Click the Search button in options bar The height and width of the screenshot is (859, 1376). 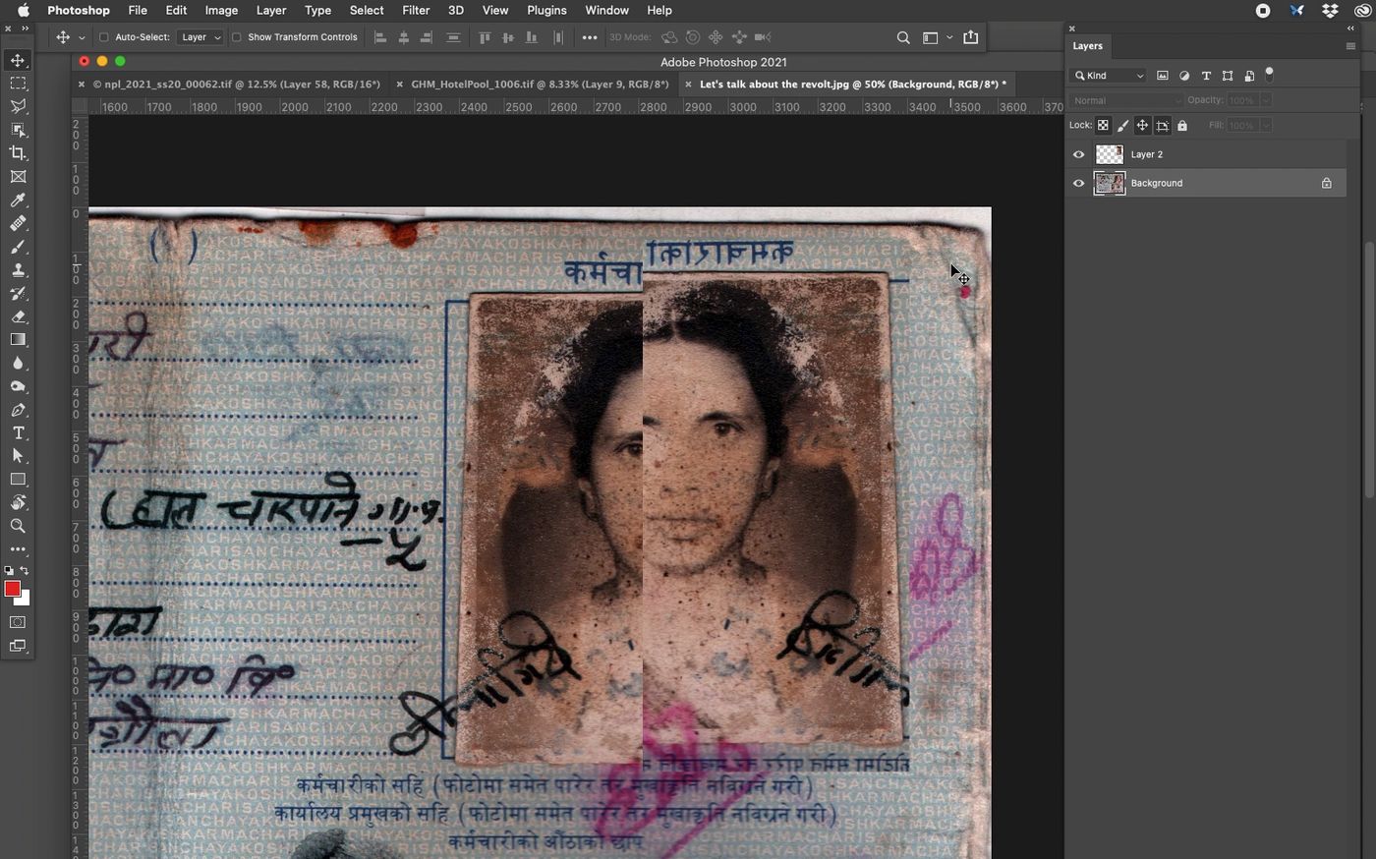(x=903, y=37)
